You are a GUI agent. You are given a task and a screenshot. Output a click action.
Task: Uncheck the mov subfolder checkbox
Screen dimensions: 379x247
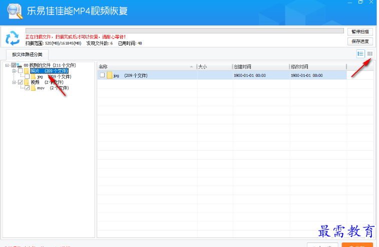click(27, 88)
